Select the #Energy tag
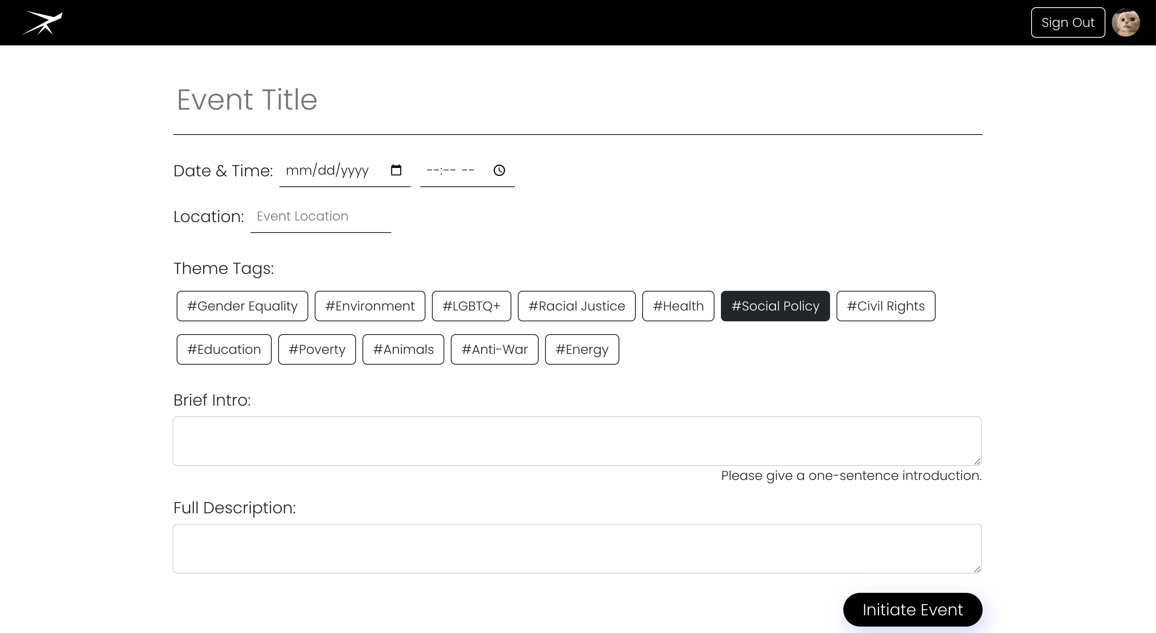The width and height of the screenshot is (1156, 633). click(x=582, y=349)
